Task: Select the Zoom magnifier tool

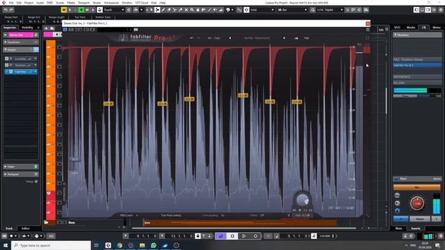Action: [192, 10]
